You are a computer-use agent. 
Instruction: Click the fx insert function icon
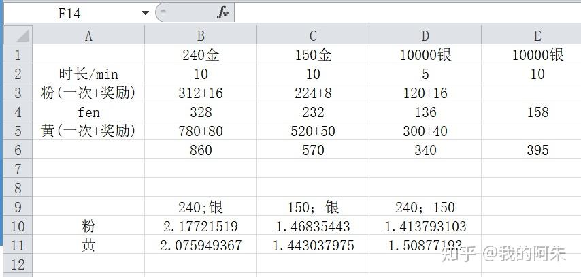(x=222, y=13)
